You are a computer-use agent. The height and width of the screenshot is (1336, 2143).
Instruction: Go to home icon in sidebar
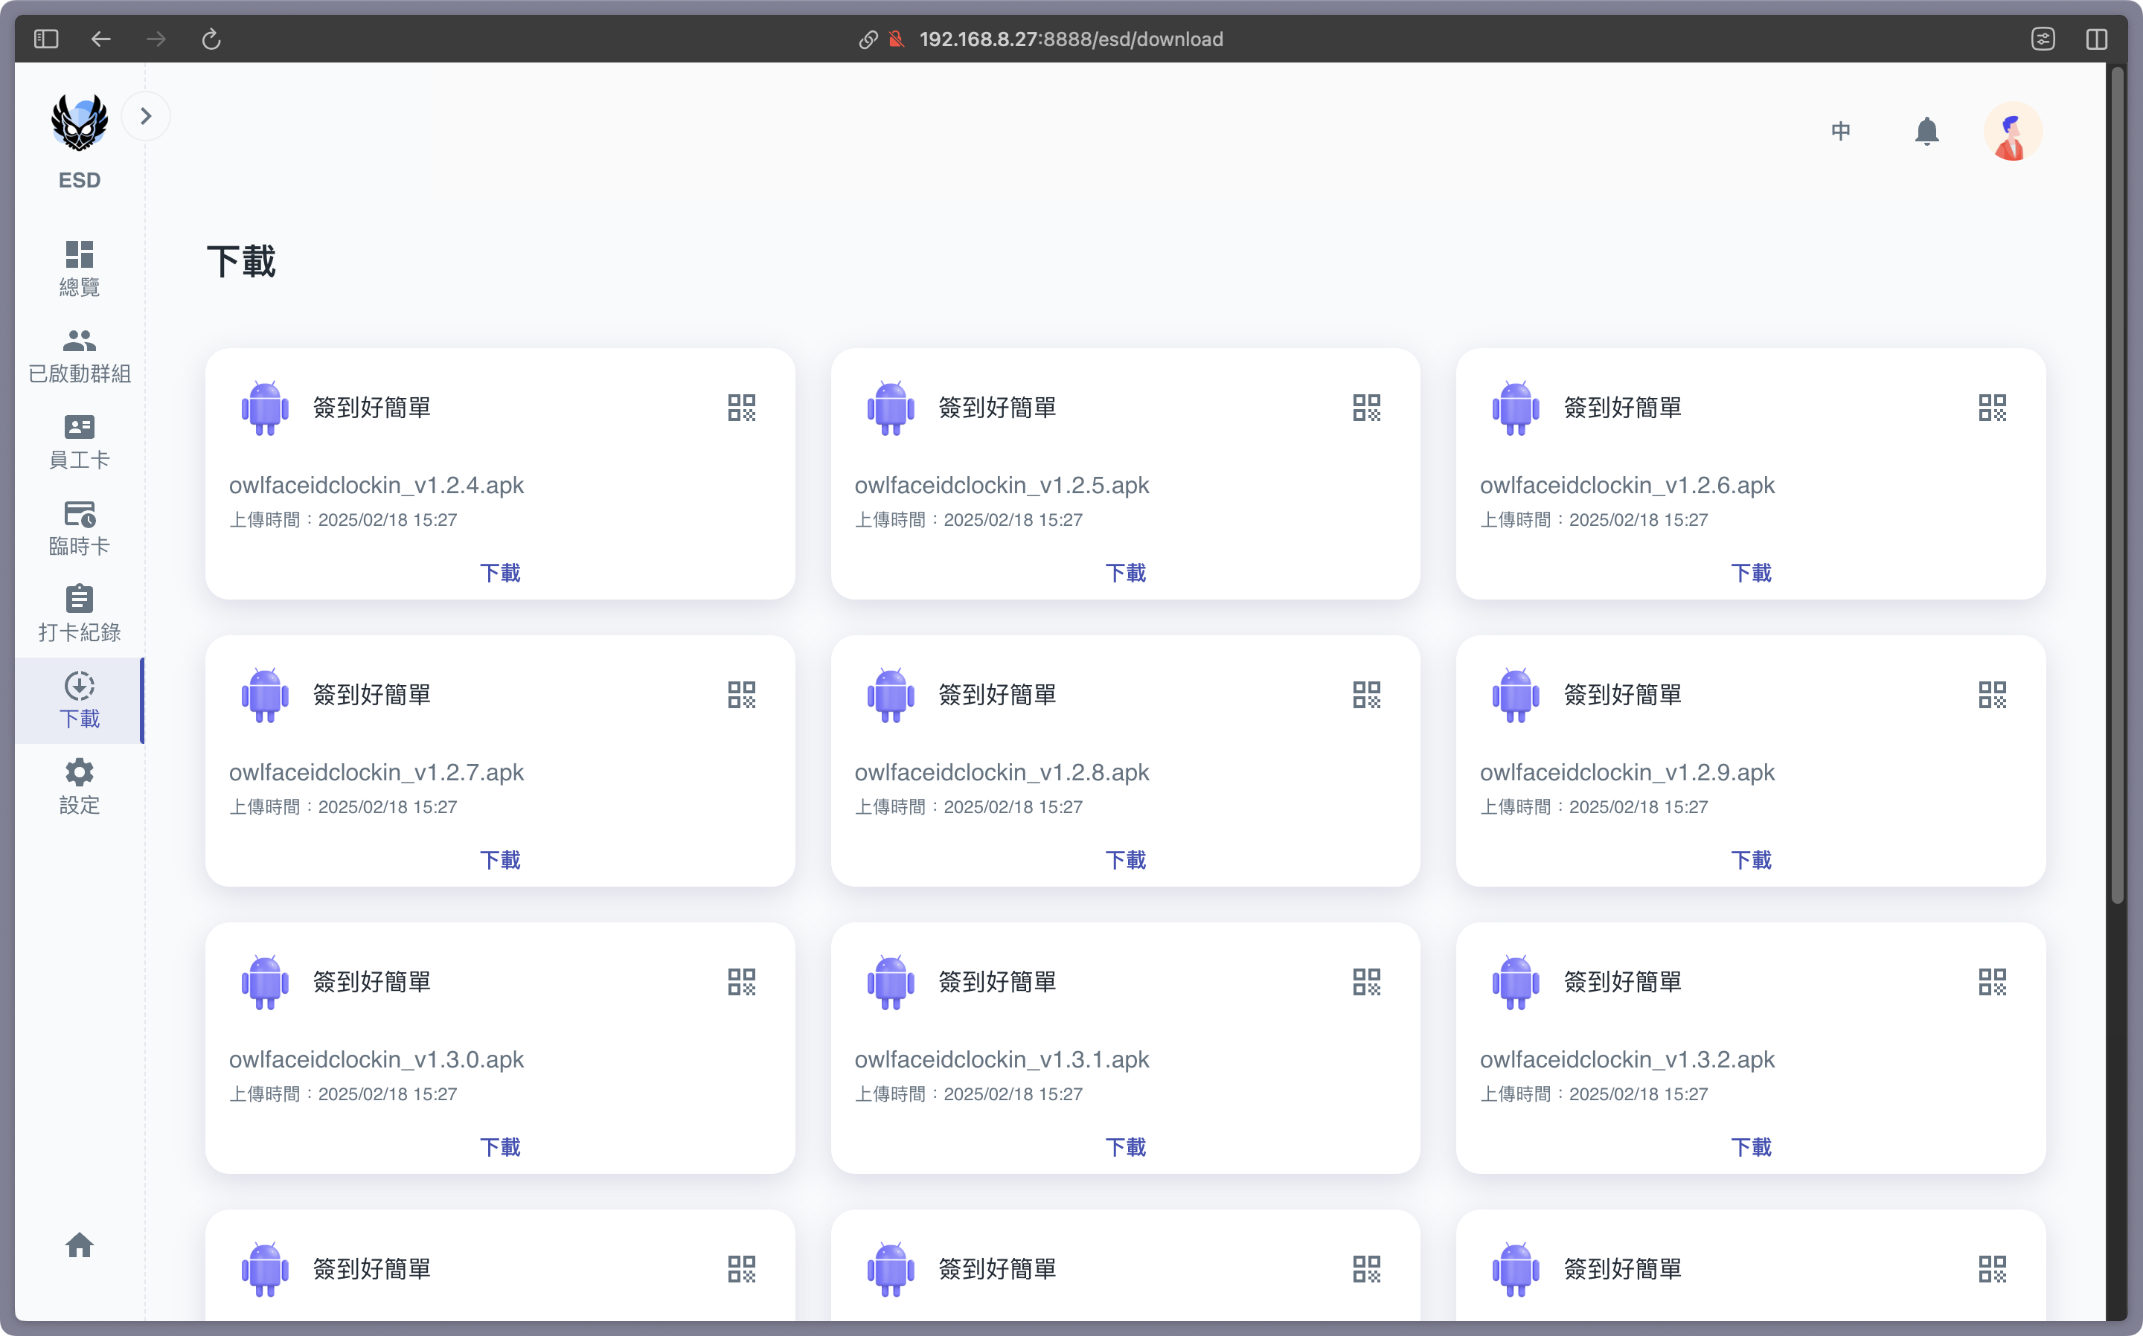(80, 1245)
